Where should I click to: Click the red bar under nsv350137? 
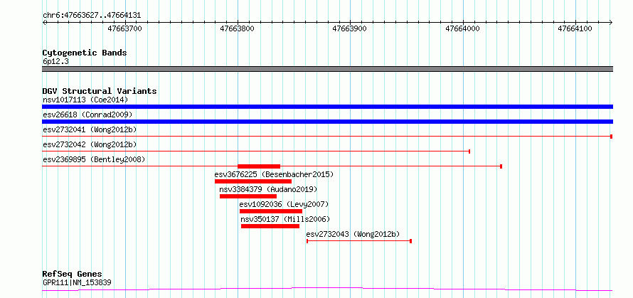click(270, 226)
